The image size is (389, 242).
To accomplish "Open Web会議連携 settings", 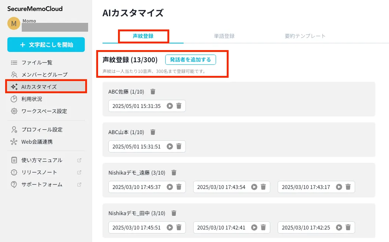I will (x=37, y=142).
